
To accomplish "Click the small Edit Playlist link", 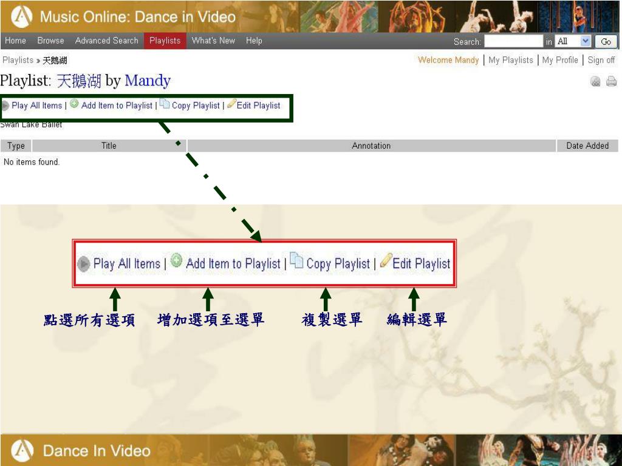I will point(259,106).
